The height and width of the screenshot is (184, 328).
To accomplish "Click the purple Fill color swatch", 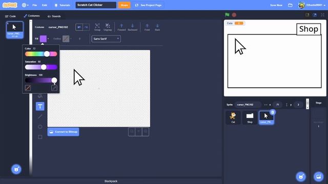I will [x=43, y=39].
